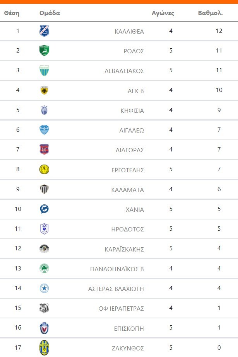Click the ΚΑΛΛΙΘΕΑ team crest icon
The image size is (238, 357).
click(45, 31)
